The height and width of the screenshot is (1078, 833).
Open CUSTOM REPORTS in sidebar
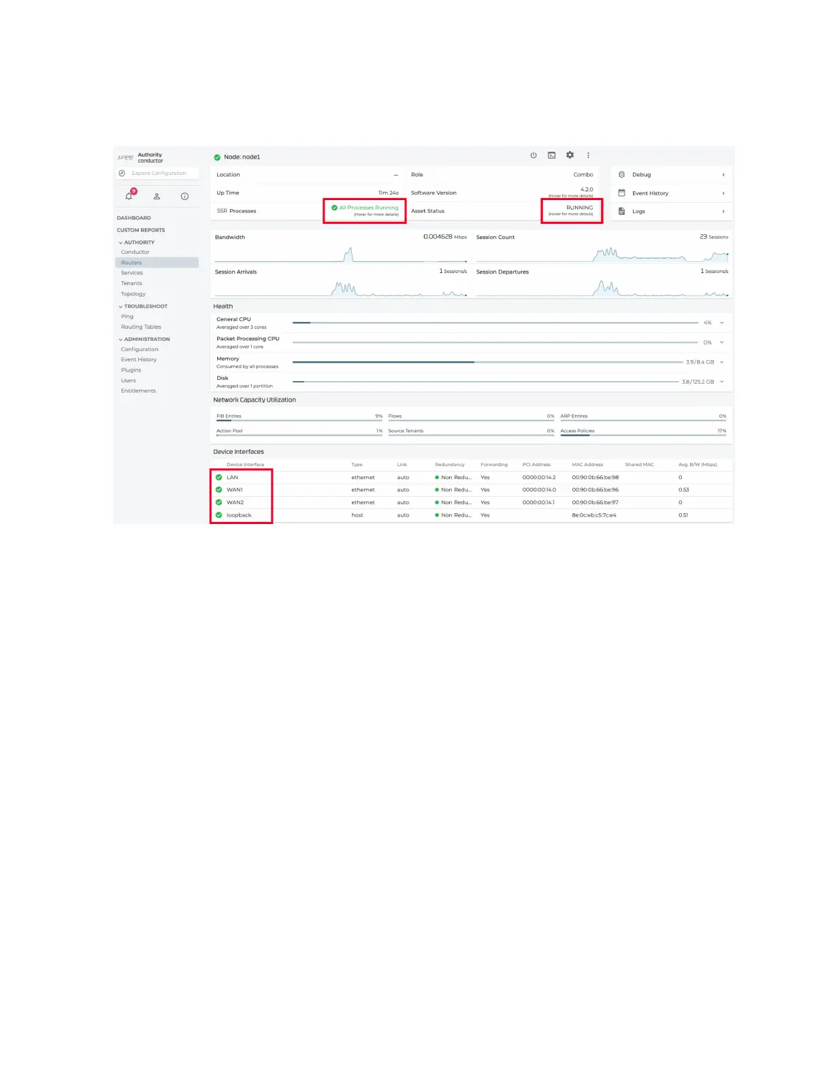tap(140, 230)
